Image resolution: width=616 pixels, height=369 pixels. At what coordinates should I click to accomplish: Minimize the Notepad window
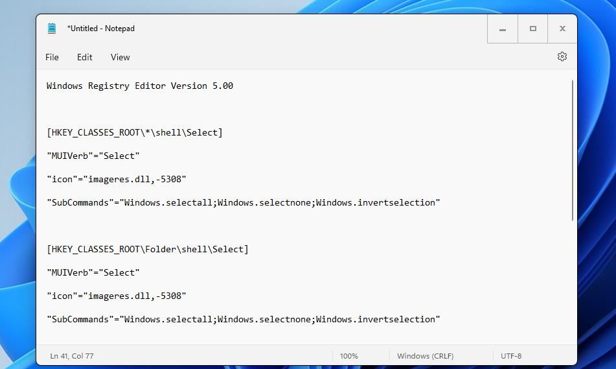pos(503,29)
